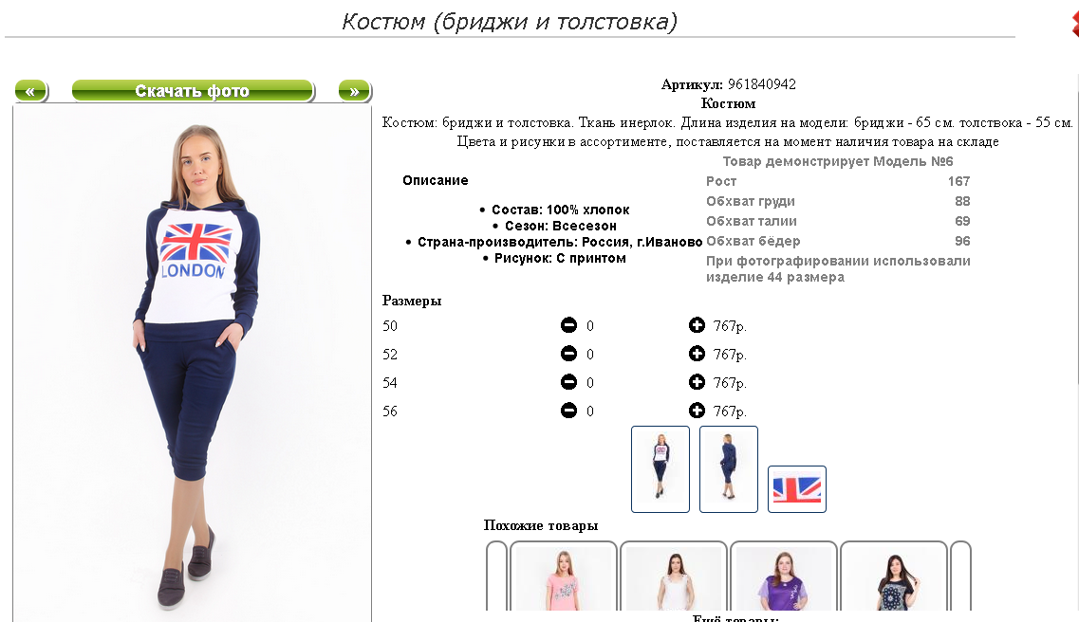This screenshot has width=1079, height=622.
Task: Open the similar product with dark patterned top
Action: point(894,576)
